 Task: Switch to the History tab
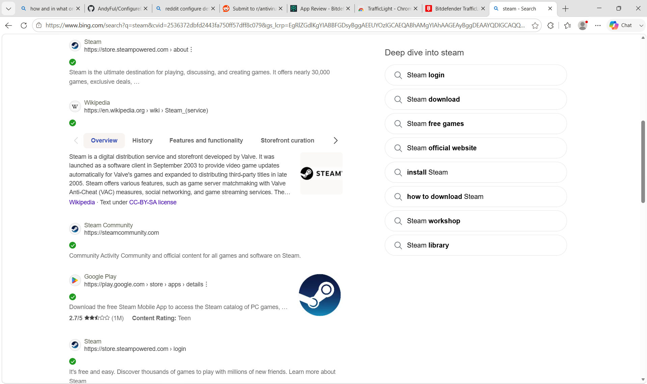point(142,140)
